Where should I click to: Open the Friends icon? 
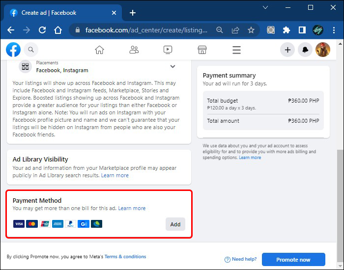pos(134,50)
